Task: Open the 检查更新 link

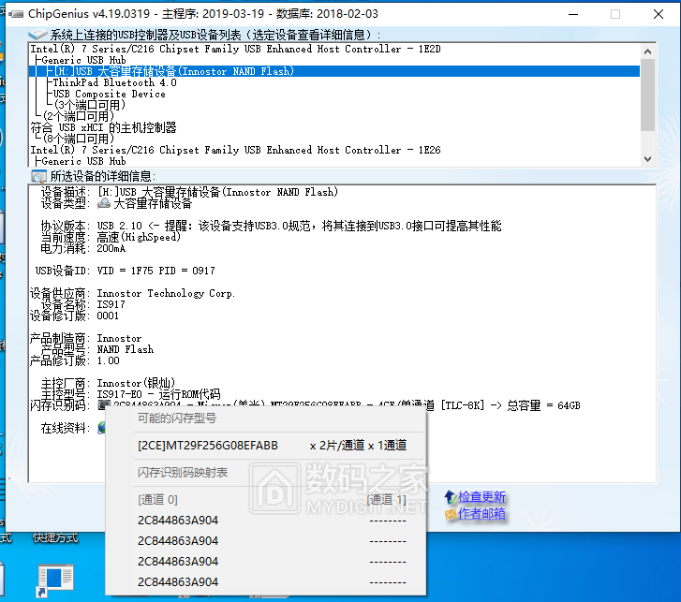Action: 481,497
